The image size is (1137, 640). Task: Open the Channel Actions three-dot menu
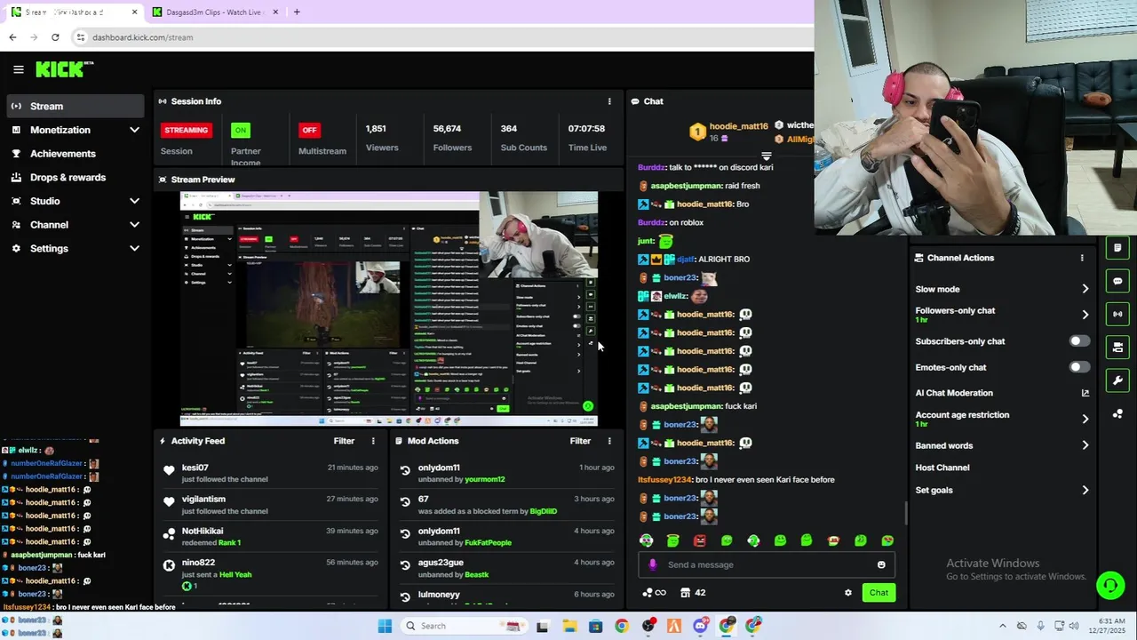click(1082, 258)
